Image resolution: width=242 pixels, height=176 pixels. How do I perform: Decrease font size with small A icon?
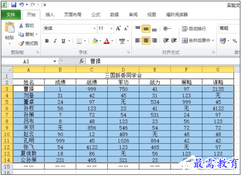click(x=126, y=28)
